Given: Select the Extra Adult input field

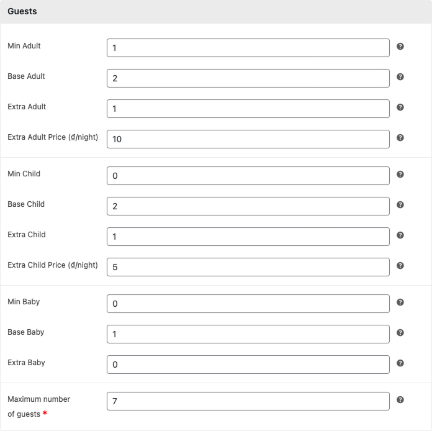Looking at the screenshot, I should 248,109.
